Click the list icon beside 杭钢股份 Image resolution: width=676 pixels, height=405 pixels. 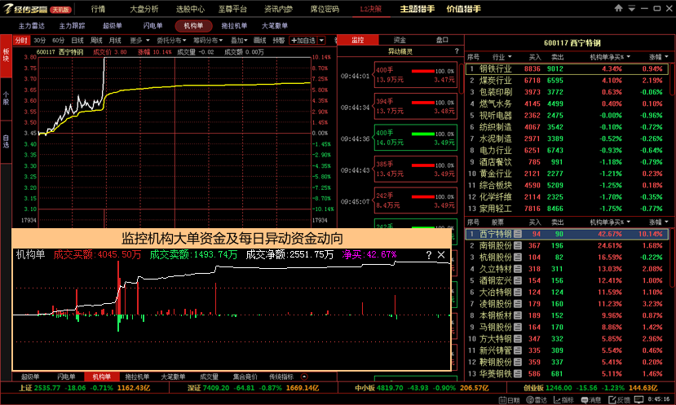518,258
